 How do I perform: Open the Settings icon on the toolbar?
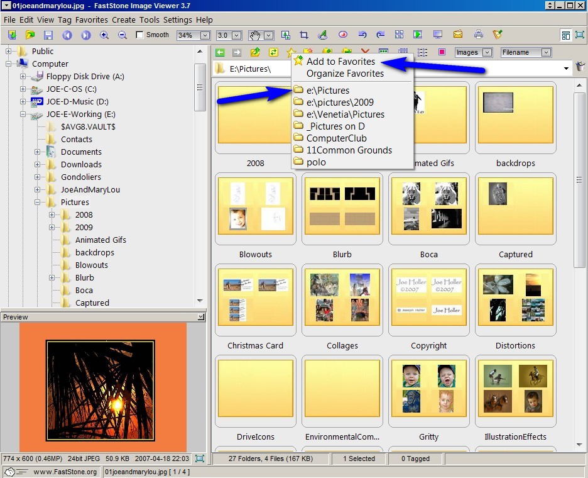point(498,35)
